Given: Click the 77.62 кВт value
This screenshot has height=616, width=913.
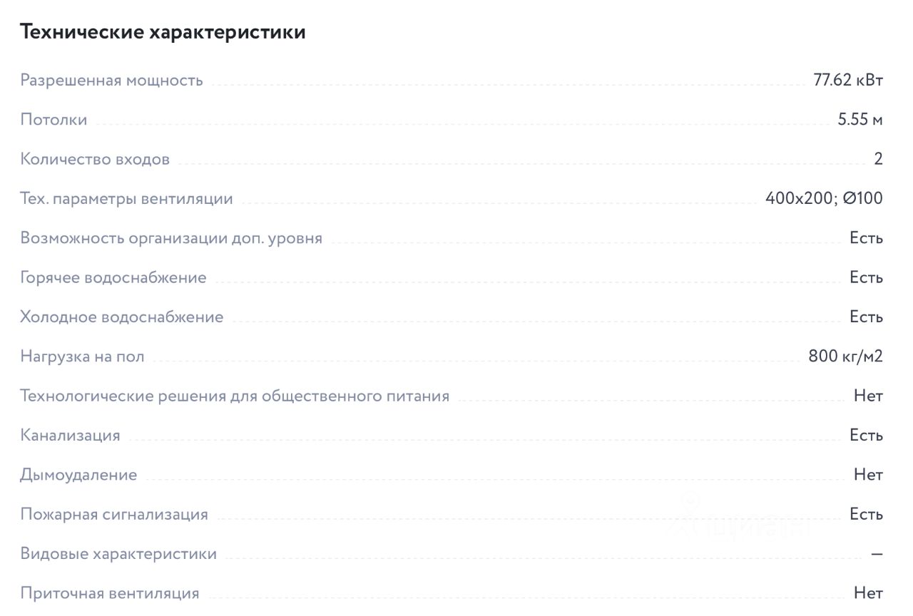Looking at the screenshot, I should click(848, 80).
